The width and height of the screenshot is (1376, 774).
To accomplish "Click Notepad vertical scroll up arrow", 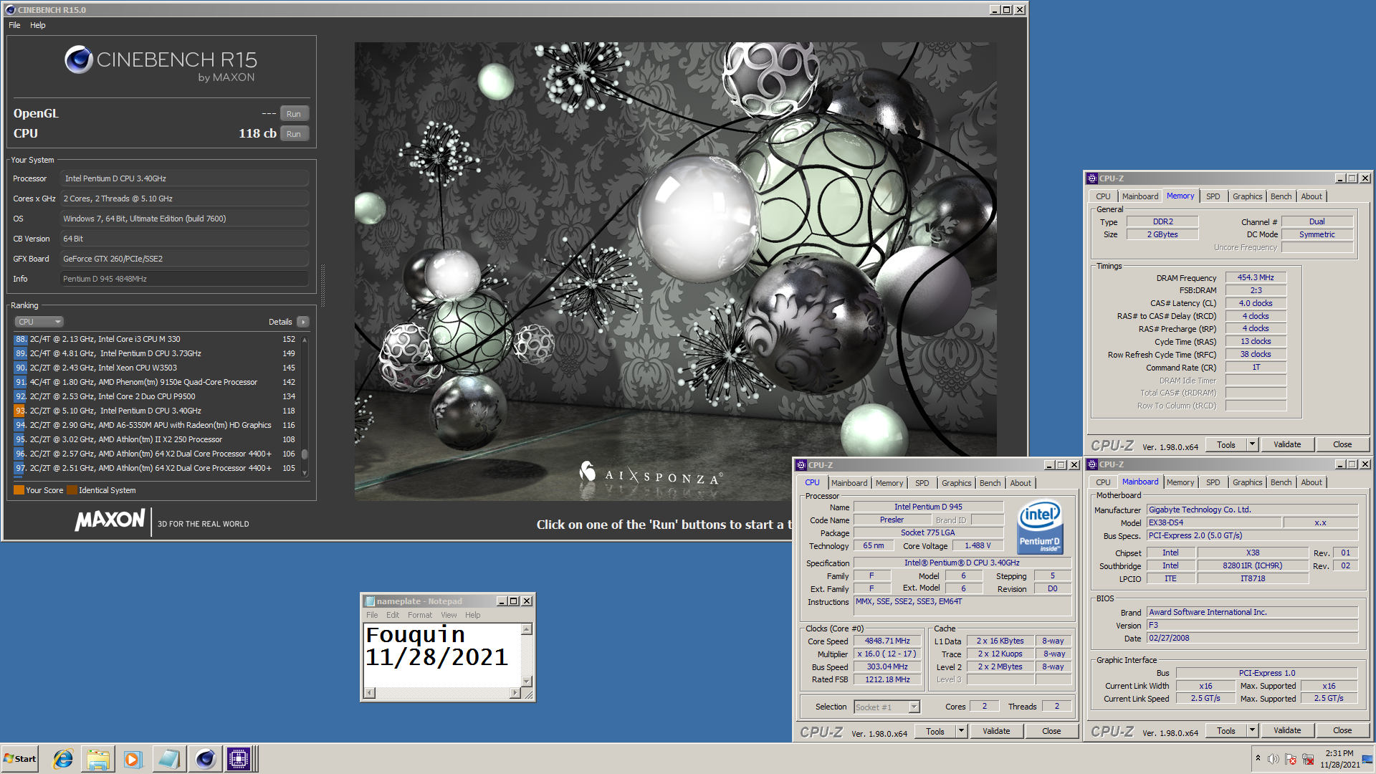I will point(527,629).
